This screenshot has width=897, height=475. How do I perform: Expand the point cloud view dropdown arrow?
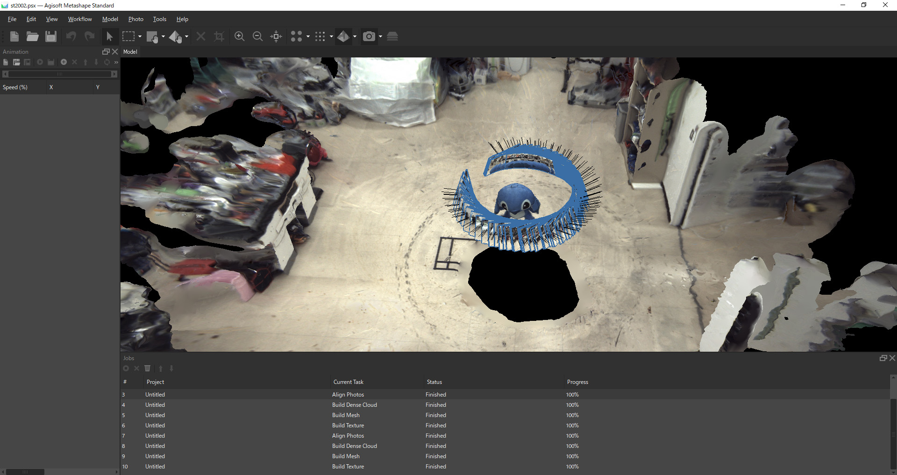click(308, 36)
